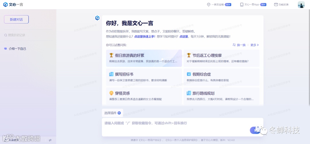Select the 撰写招标书 prompt card

pyautogui.click(x=144, y=77)
